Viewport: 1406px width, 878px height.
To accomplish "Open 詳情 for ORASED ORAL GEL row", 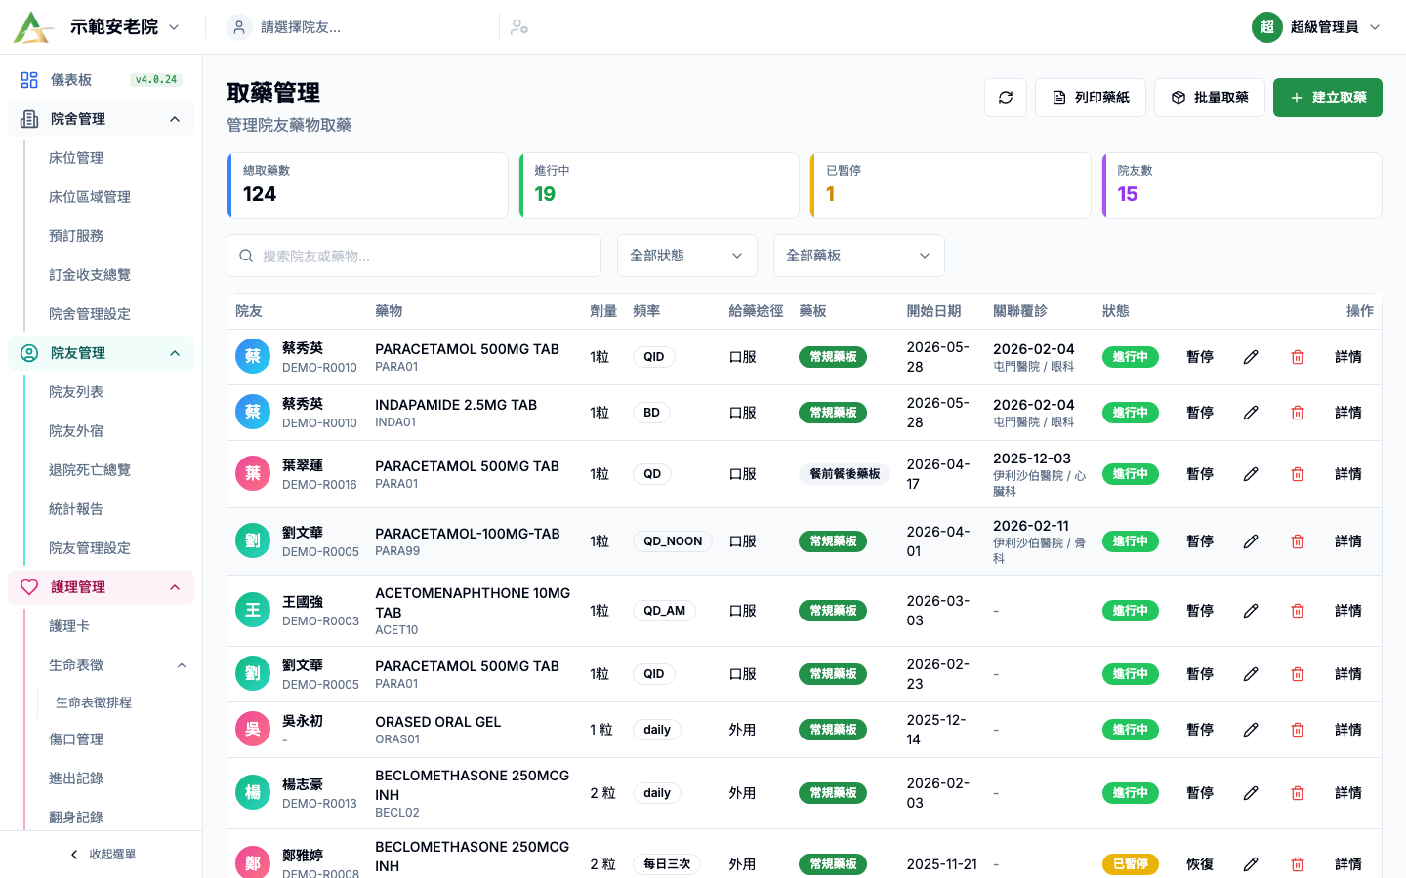I will tap(1348, 730).
